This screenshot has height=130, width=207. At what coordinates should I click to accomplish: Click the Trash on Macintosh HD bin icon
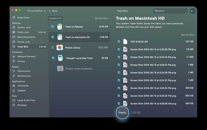pos(60,37)
